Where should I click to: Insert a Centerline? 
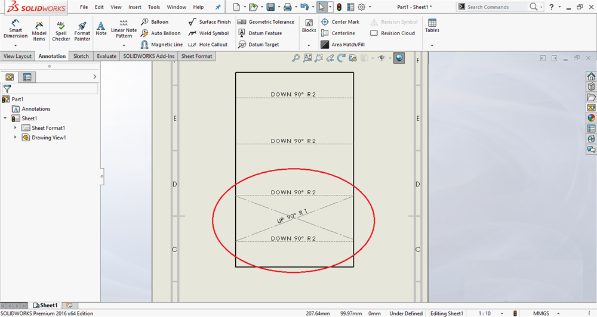338,33
